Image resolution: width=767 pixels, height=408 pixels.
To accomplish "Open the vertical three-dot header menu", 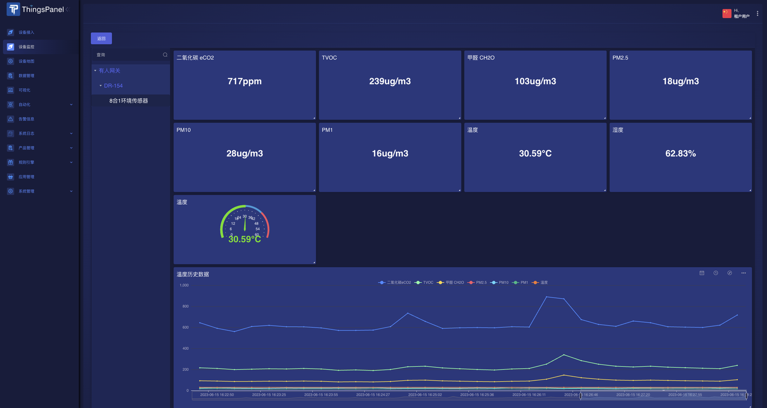I will (757, 13).
